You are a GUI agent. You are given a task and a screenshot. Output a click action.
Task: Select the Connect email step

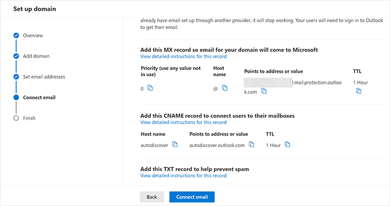(40, 97)
